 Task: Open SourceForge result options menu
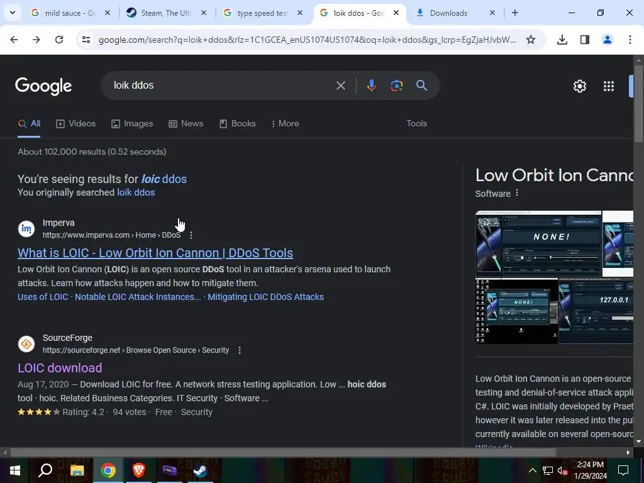240,350
